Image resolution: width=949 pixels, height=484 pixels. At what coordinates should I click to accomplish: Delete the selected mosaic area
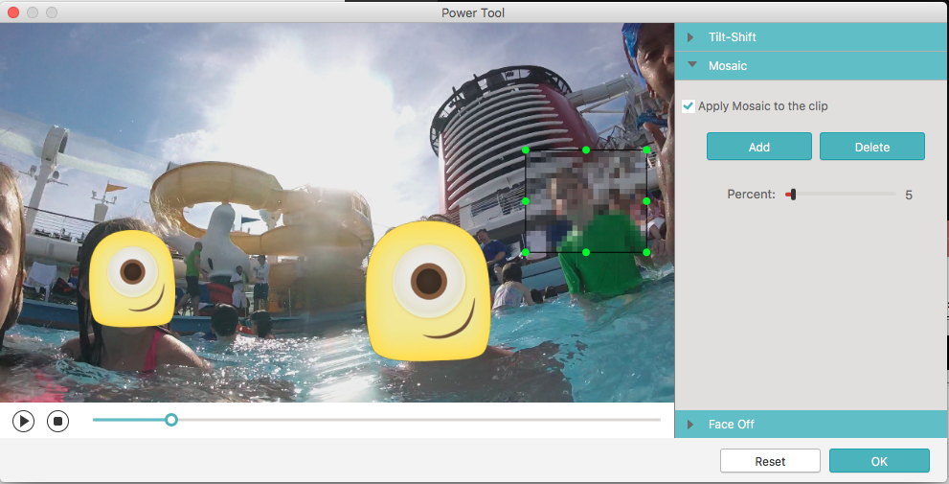[x=872, y=147]
